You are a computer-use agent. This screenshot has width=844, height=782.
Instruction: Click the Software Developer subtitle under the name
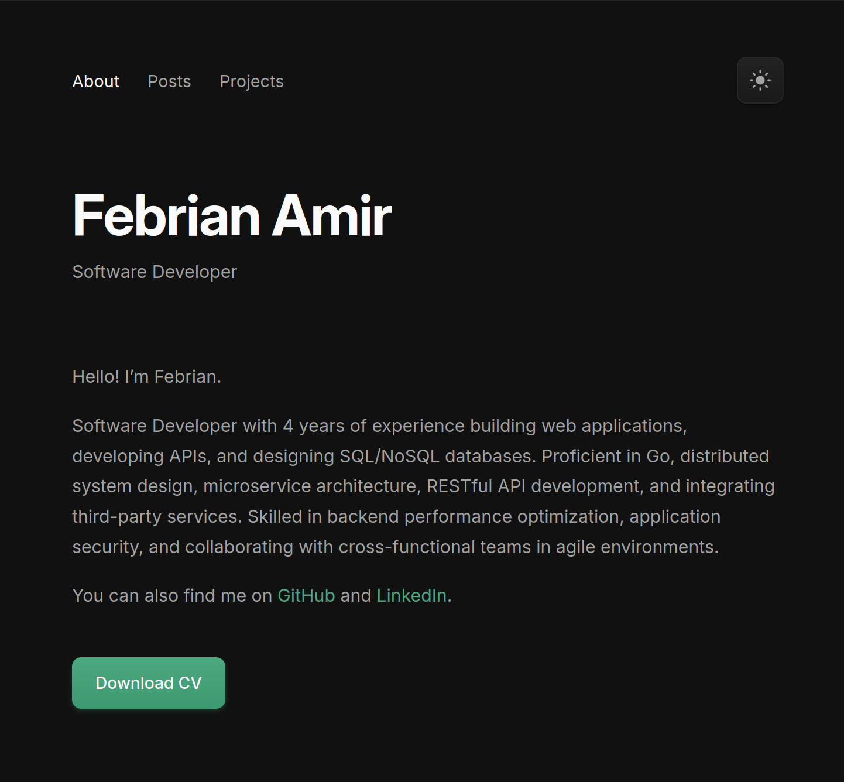[155, 272]
